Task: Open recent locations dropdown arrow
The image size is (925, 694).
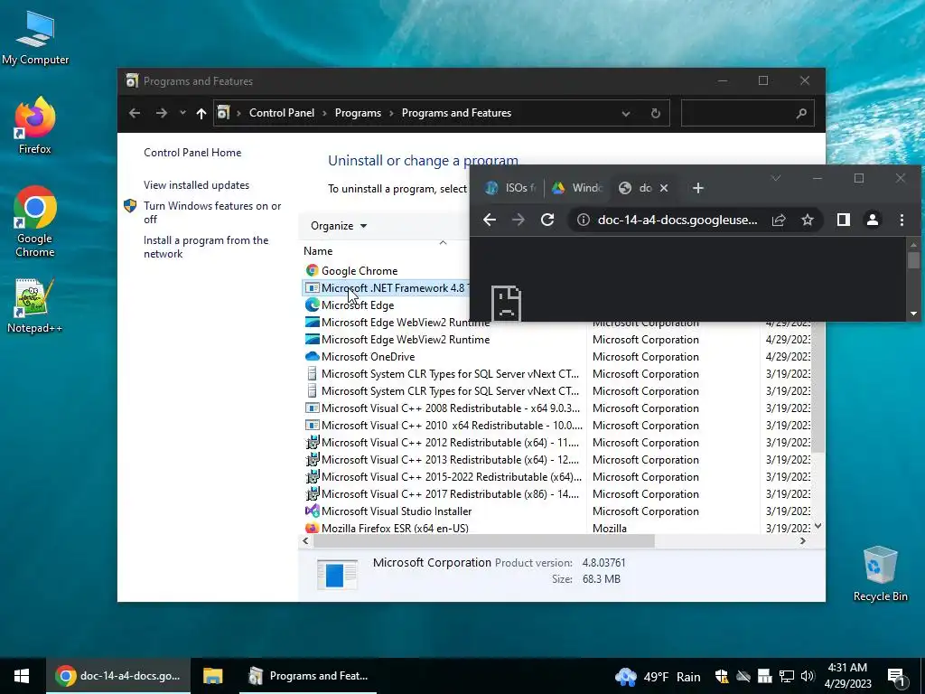Action: [182, 113]
